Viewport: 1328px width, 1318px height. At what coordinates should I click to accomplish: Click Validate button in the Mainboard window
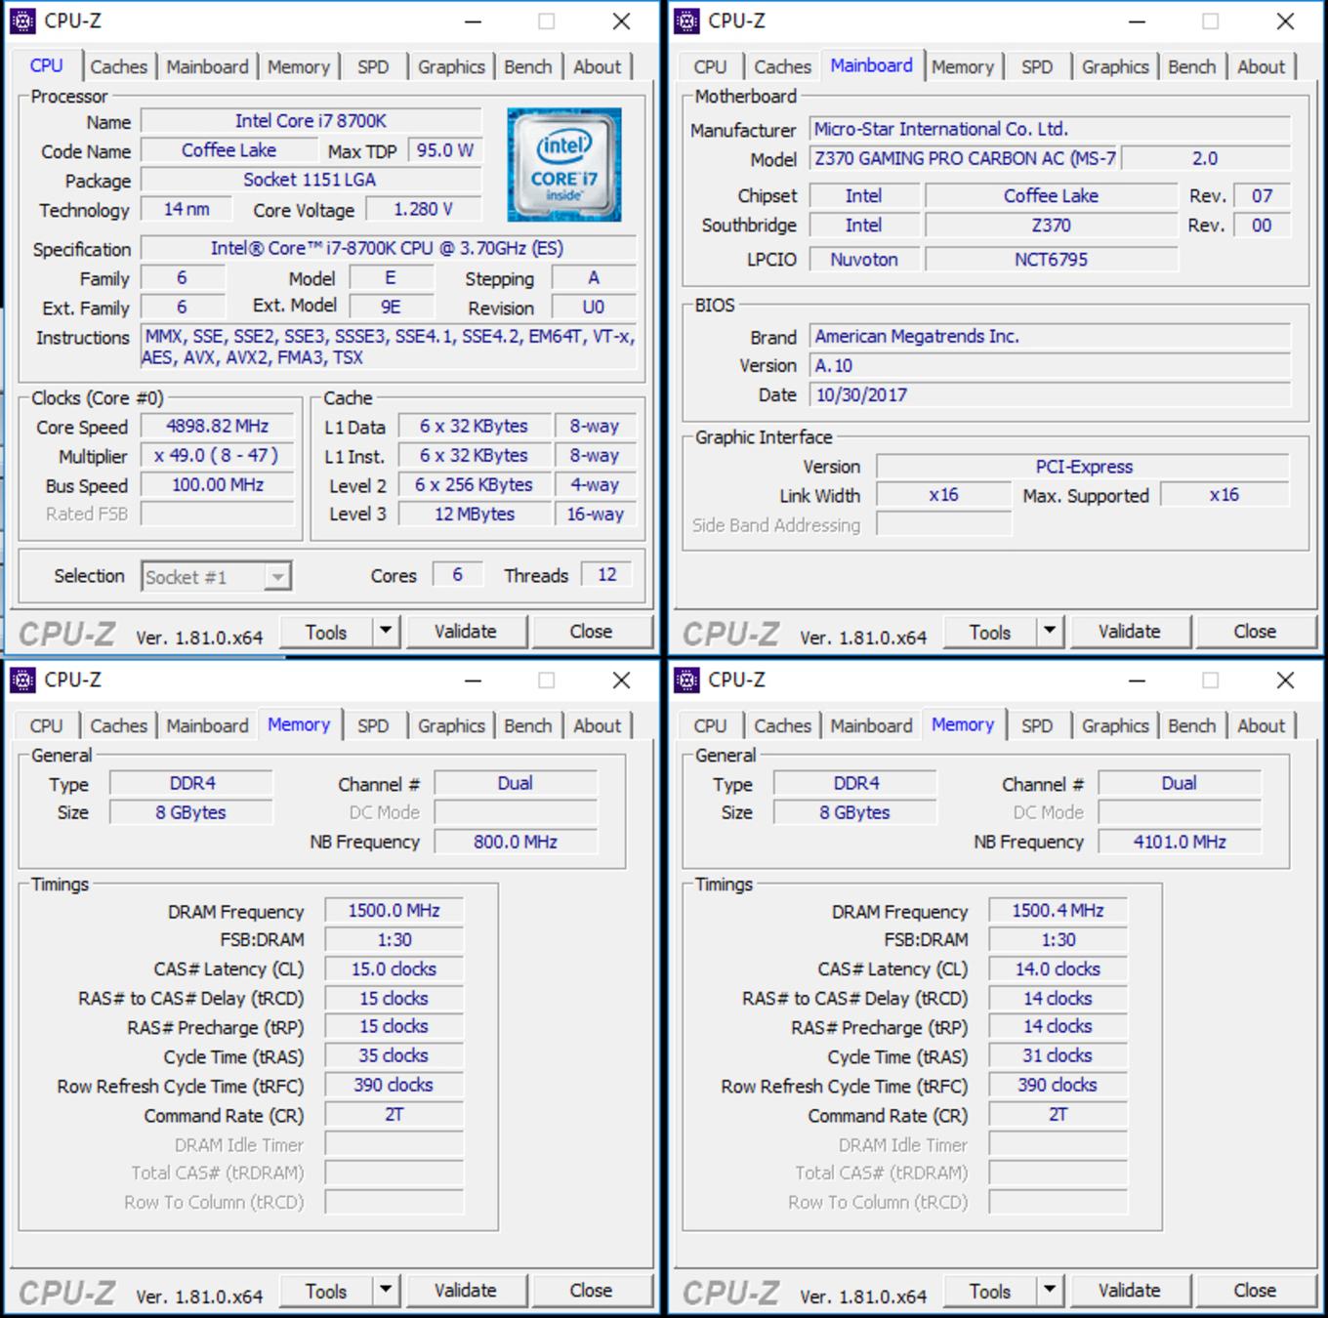point(1130,632)
